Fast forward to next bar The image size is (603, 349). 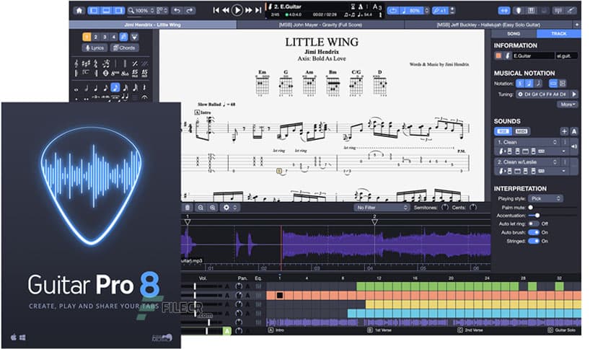(x=249, y=10)
